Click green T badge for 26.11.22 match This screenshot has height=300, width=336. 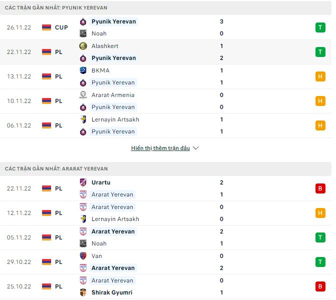[x=320, y=27]
